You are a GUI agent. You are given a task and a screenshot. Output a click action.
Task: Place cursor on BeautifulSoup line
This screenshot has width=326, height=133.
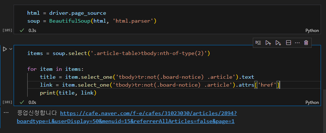pyautogui.click(x=92, y=21)
